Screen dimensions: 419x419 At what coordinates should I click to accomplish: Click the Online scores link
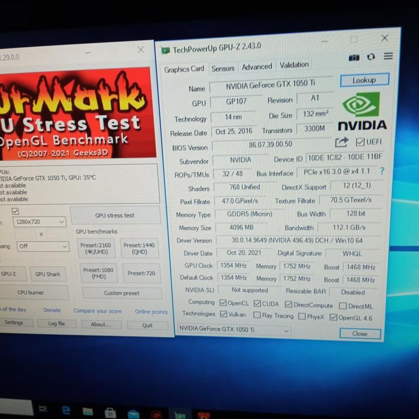tap(151, 311)
